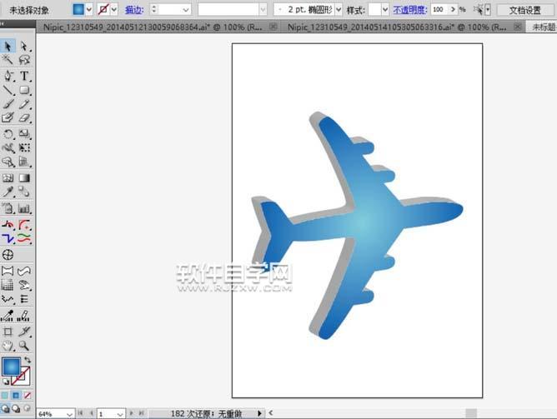Select the Column Graph tool
Image resolution: width=557 pixels, height=419 pixels.
pyautogui.click(x=24, y=208)
